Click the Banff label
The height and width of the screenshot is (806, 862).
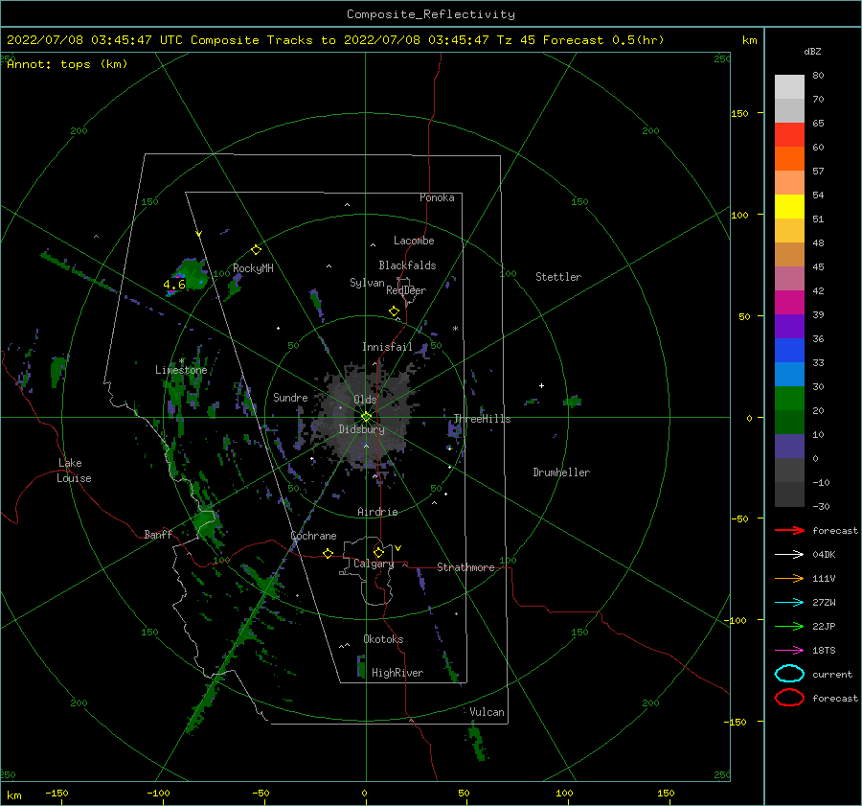158,534
